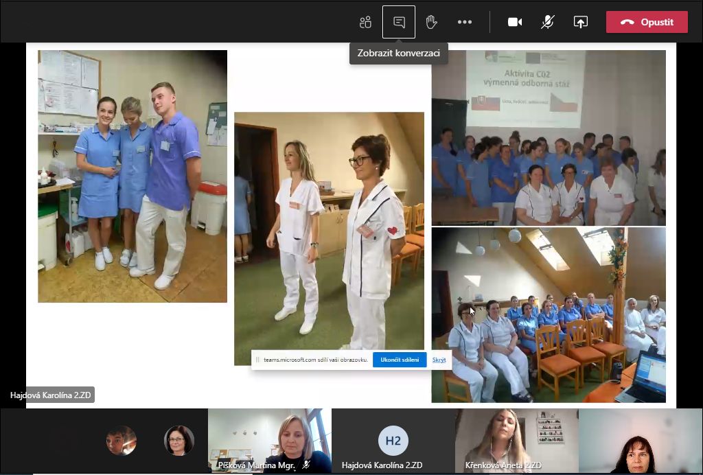
Task: Click the presenter label Hajdová Karolína 2.ZD
Action: click(x=50, y=395)
